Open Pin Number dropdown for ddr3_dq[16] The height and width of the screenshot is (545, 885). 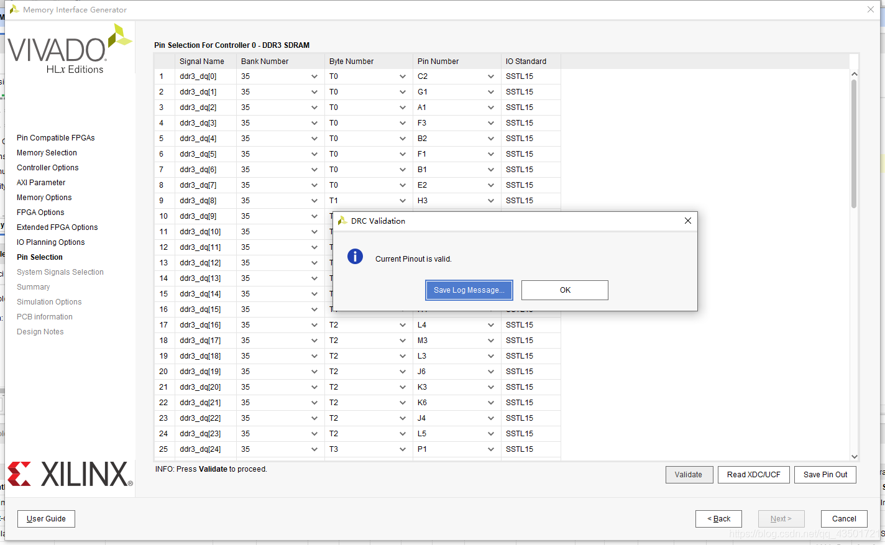coord(490,325)
